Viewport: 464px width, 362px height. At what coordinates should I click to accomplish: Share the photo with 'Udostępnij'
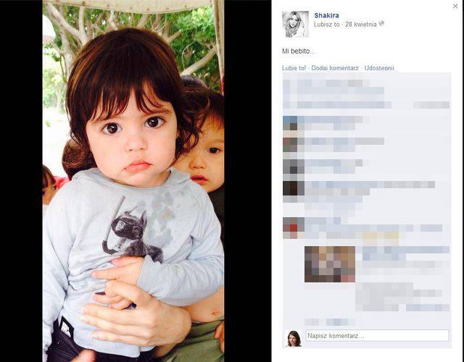(x=379, y=68)
